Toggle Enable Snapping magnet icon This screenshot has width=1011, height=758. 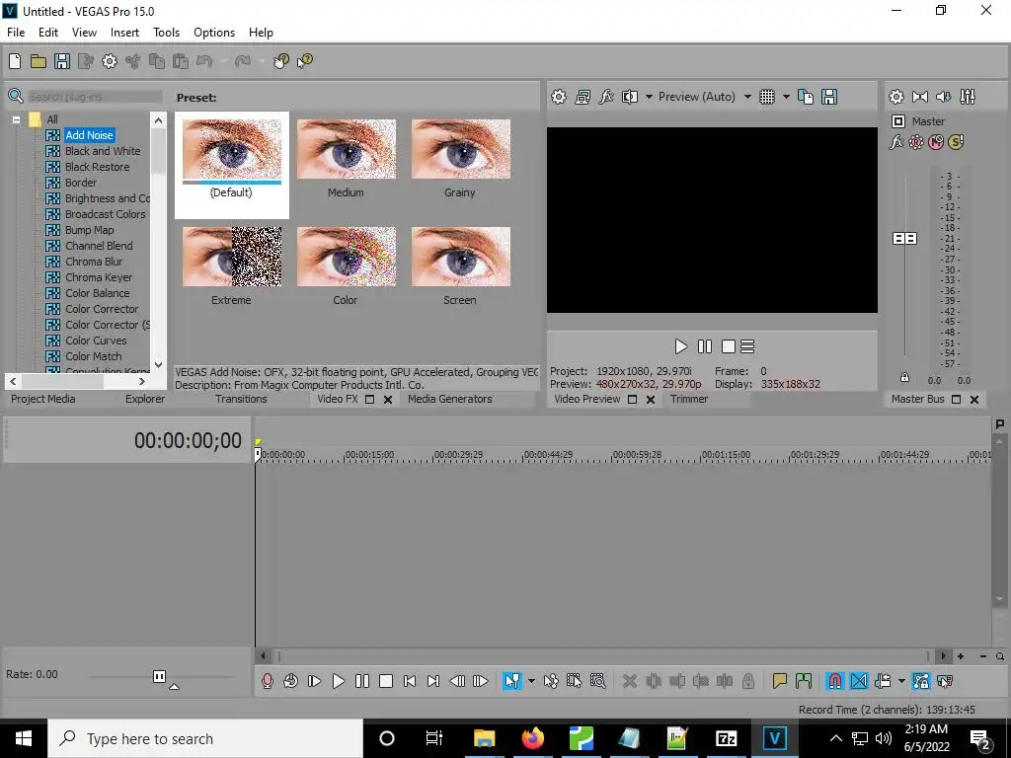coord(834,681)
